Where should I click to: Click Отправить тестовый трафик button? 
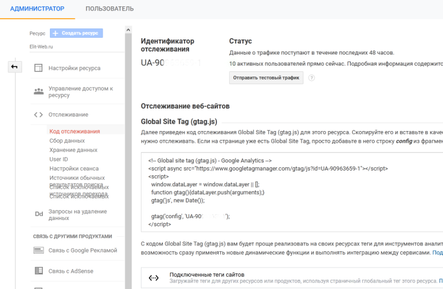pyautogui.click(x=266, y=78)
